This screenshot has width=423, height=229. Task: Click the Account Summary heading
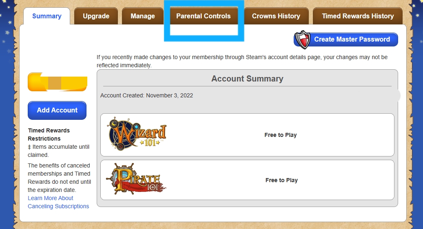click(247, 79)
